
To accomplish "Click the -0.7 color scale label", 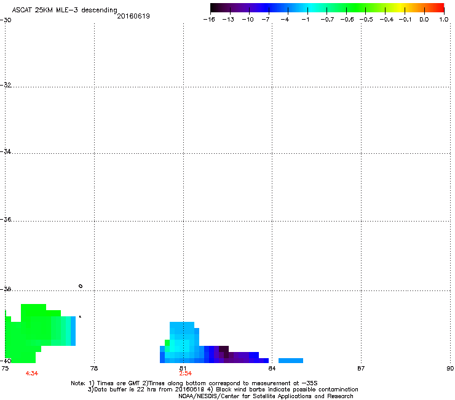I will (x=327, y=20).
